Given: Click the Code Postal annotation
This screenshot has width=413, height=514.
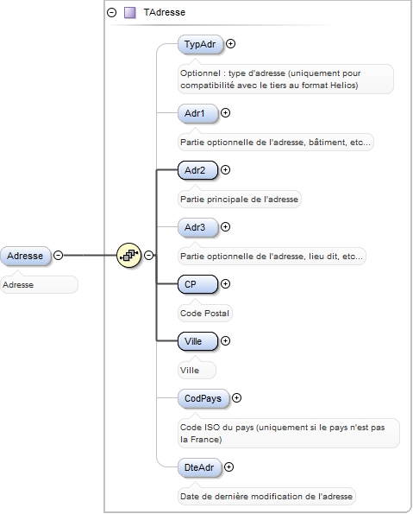Looking at the screenshot, I should click(x=205, y=314).
